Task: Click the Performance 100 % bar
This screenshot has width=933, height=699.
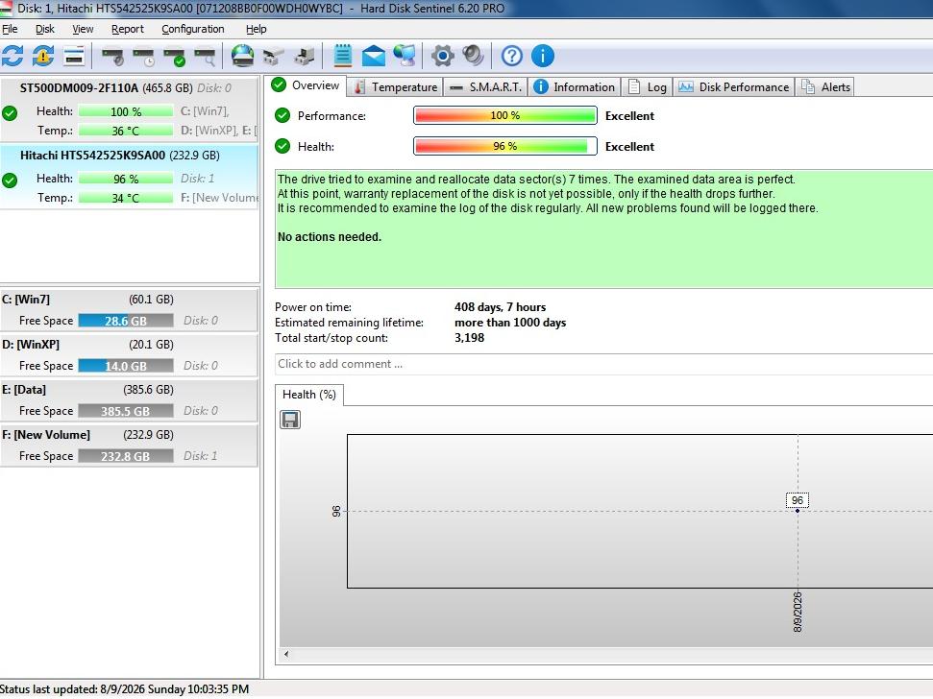Action: (505, 115)
